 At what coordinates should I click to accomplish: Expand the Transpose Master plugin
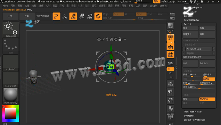[193, 111]
